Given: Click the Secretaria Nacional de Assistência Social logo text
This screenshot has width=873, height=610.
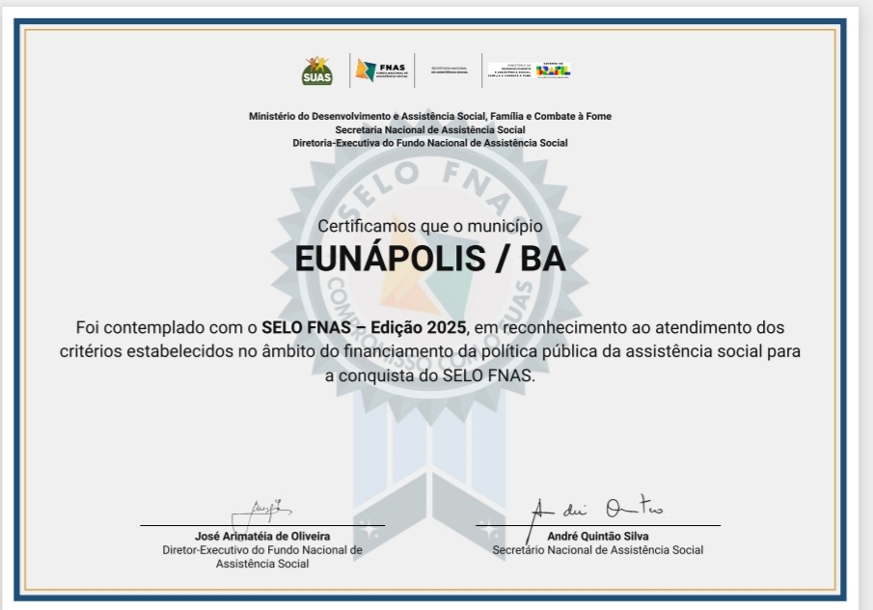Looking at the screenshot, I should click(449, 70).
